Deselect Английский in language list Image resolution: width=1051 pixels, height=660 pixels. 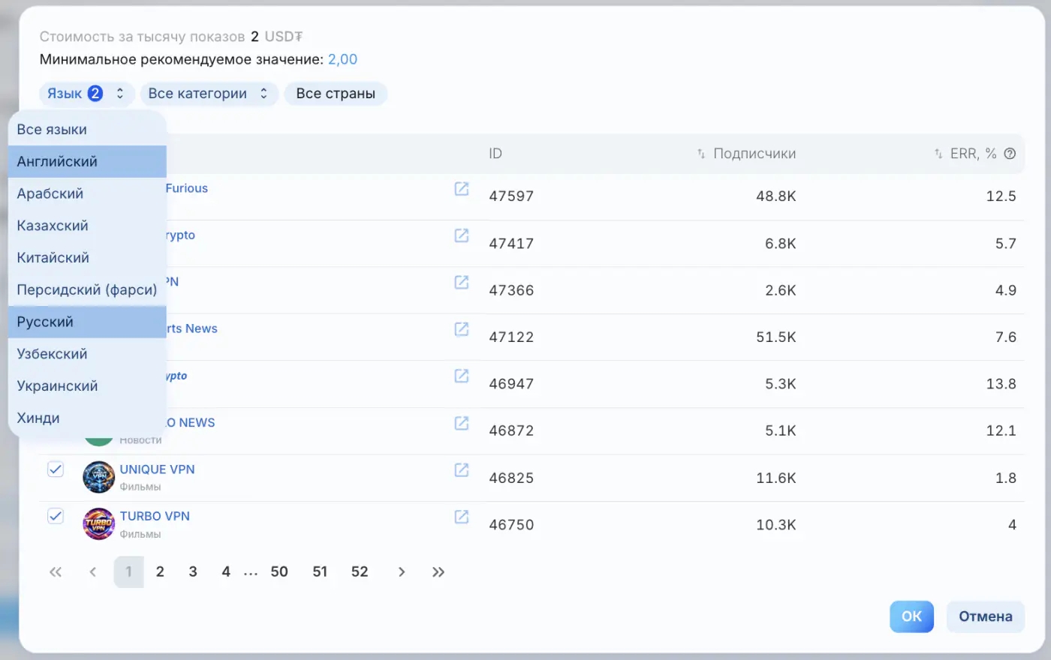click(x=87, y=161)
